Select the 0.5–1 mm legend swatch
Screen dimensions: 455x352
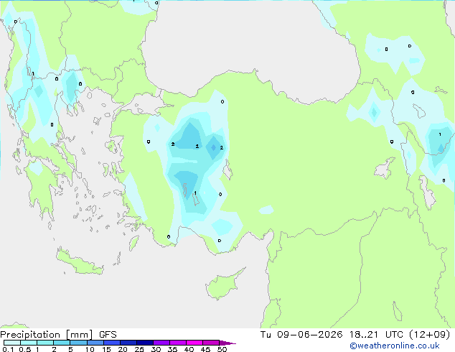(29, 343)
